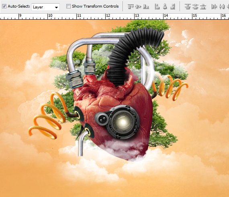Choose Distribute left edges icon
Viewport: 229px width, 197px height.
point(214,7)
